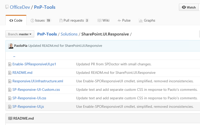Open the SP-Responsive-UI-Custom.css file

pyautogui.click(x=36, y=90)
